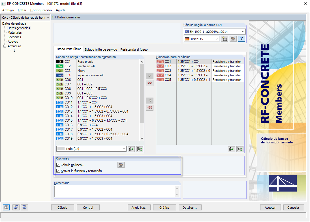Click the filter funnel icon
The width and height of the screenshot is (310, 222).
[x=241, y=39]
